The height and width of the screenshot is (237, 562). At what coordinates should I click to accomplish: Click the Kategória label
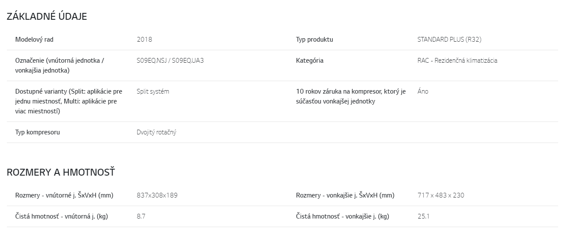coord(310,61)
